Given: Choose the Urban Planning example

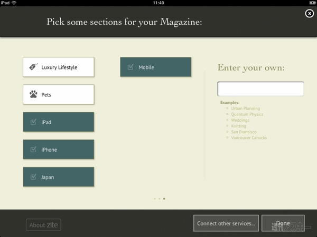Looking at the screenshot, I should 246,108.
